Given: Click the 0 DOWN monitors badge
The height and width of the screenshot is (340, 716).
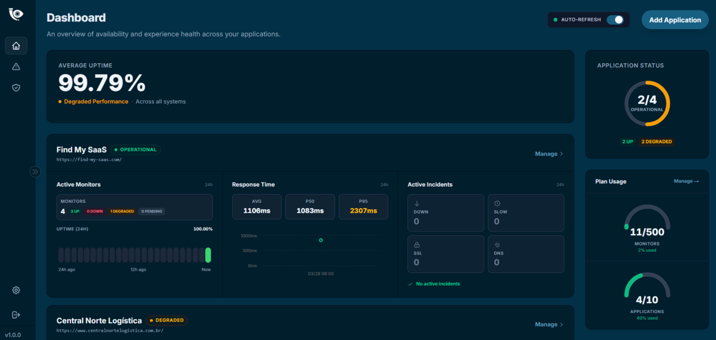Looking at the screenshot, I should click(x=95, y=211).
